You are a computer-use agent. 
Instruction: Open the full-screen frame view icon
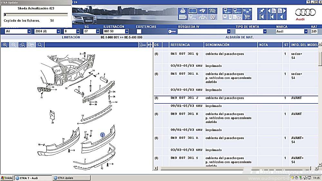pyautogui.click(x=193, y=11)
